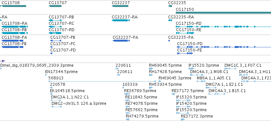Image resolution: width=271 pixels, height=121 pixels.
Task: Click the RE37172.3prime EST label
Action: tap(197, 116)
